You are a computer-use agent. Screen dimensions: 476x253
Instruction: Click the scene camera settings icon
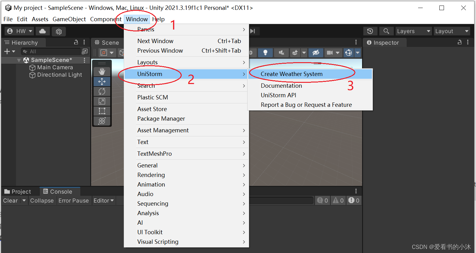coord(330,53)
